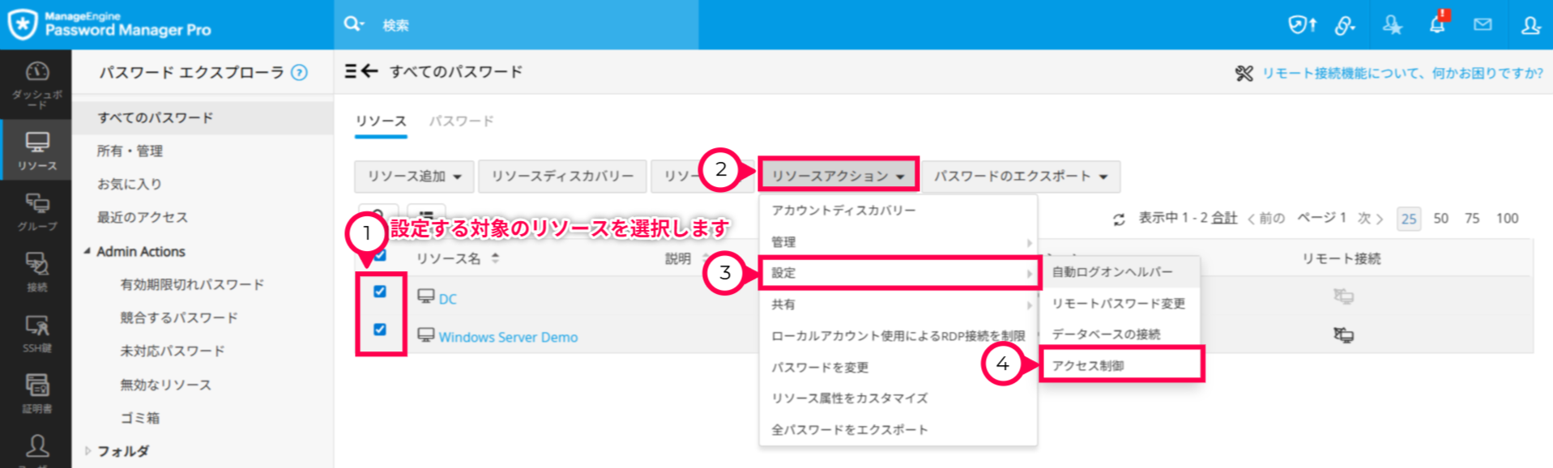Click the notification bell icon
1553x468 pixels.
coord(1437,24)
